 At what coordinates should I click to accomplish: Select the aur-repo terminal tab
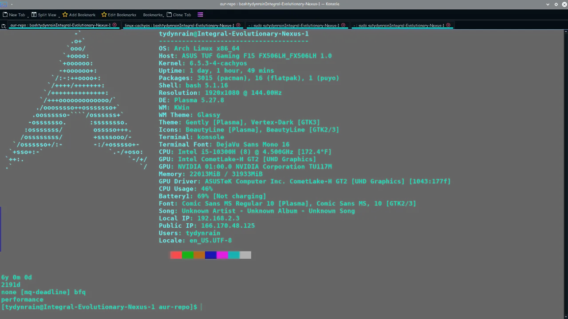tap(60, 25)
